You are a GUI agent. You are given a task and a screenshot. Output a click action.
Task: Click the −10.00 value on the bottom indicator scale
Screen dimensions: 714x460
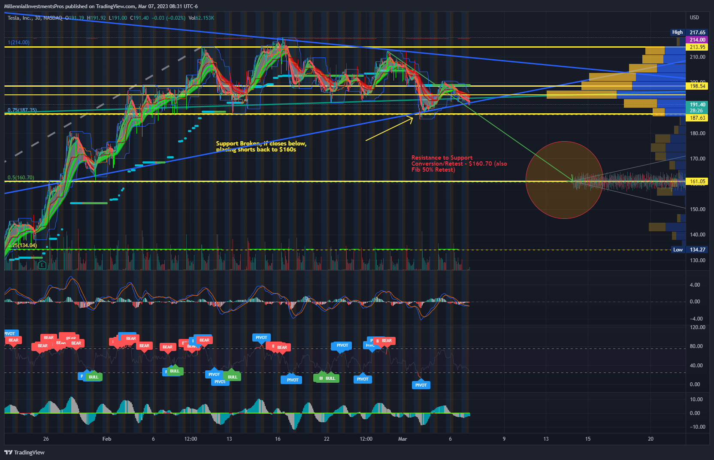coord(697,427)
